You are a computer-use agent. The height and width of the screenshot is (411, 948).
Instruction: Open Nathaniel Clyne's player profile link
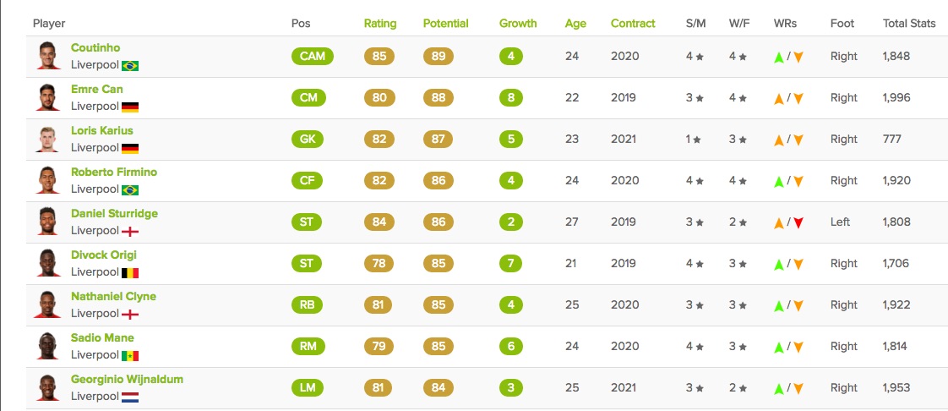[113, 296]
